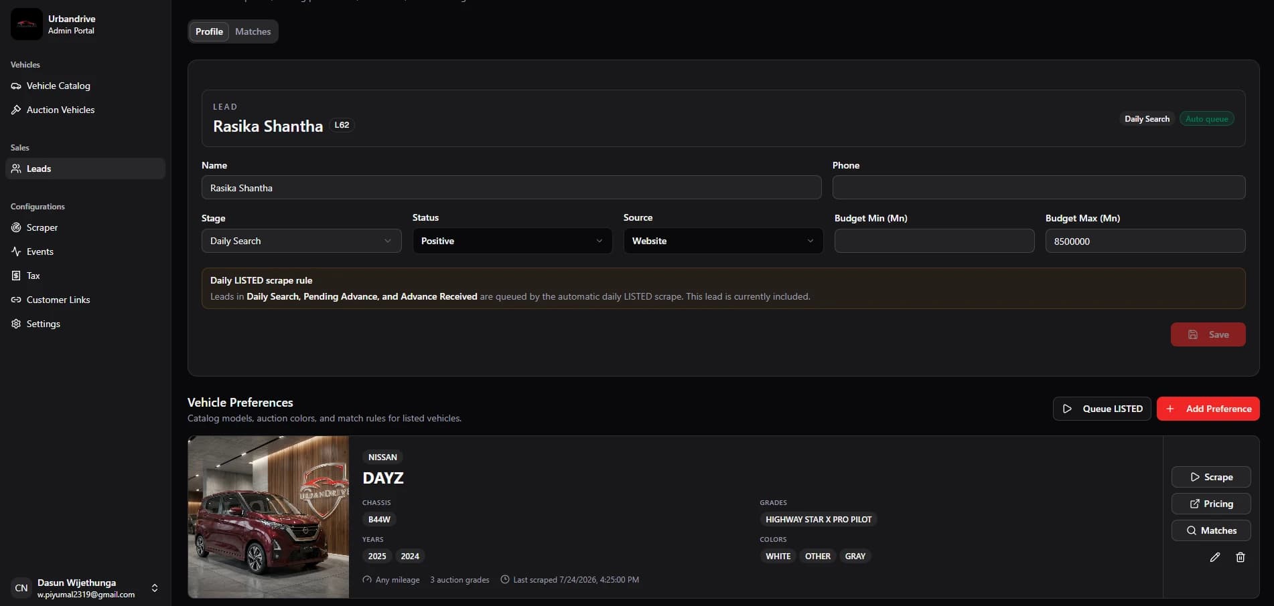Image resolution: width=1274 pixels, height=606 pixels.
Task: Go to Leads in sidebar
Action: point(85,169)
